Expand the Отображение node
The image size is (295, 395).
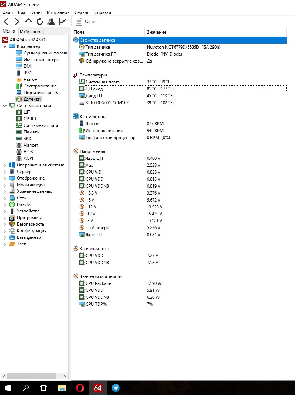[x=5, y=178]
